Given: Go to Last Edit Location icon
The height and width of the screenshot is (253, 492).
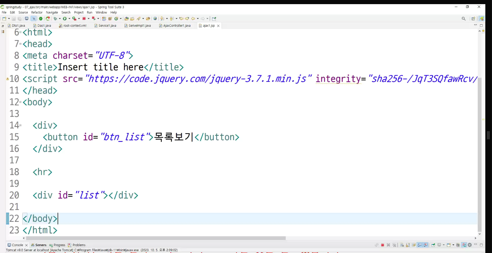Looking at the screenshot, I should point(181,18).
